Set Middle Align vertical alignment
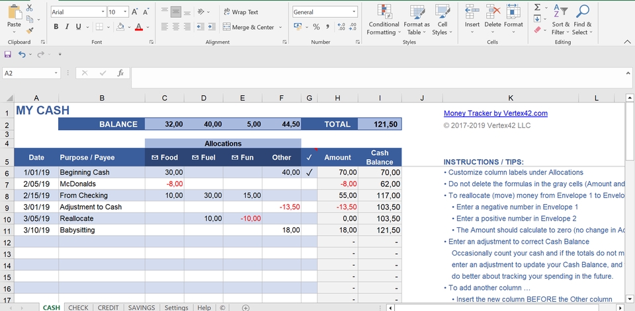The height and width of the screenshot is (311, 635). 176,12
